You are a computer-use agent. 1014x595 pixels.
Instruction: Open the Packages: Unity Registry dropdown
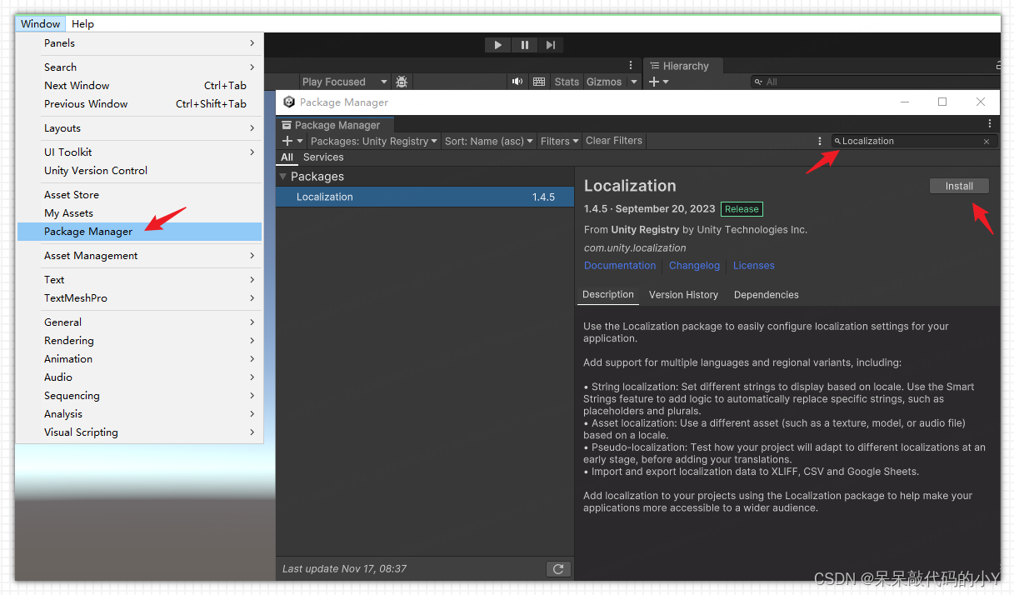373,142
